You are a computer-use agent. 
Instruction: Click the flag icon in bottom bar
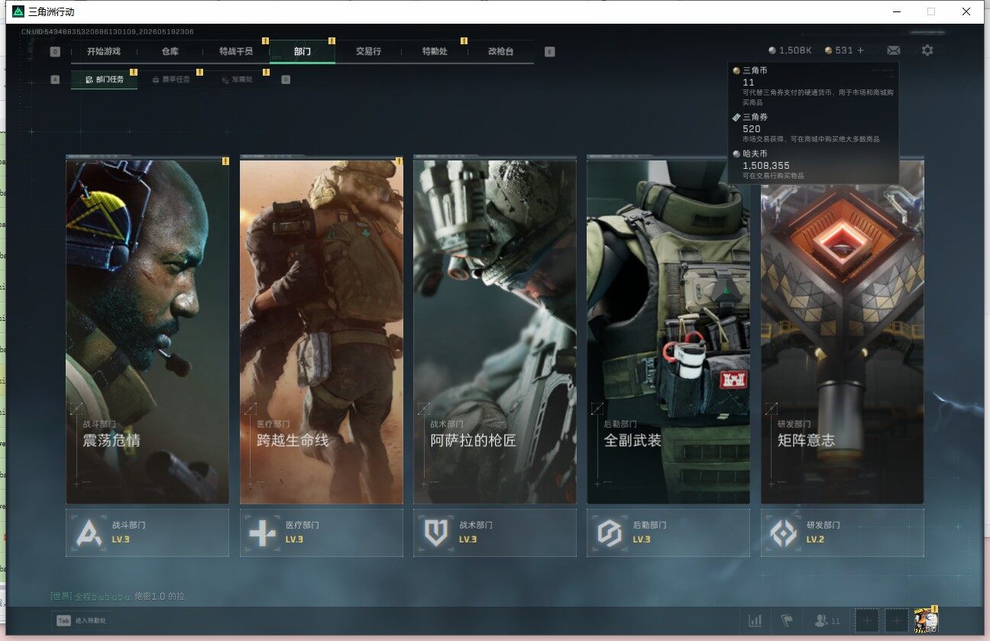tap(786, 621)
